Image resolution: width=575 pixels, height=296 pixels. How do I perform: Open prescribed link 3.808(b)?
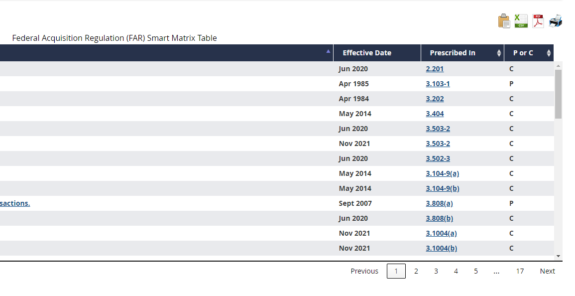point(439,218)
